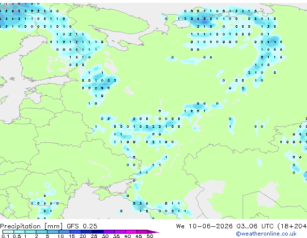Click the "0.5" legend scale value
Image resolution: width=307 pixels, height=238 pixels.
(17, 236)
